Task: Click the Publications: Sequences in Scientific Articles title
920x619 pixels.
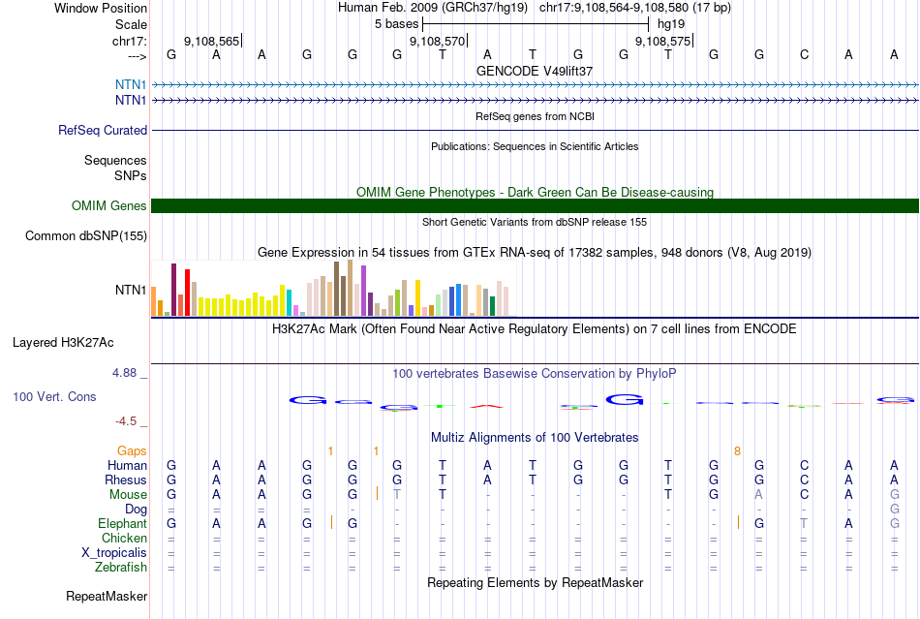Action: point(535,146)
